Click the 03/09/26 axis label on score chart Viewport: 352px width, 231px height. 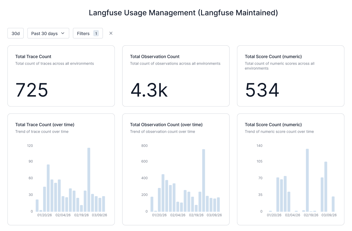tap(329, 215)
